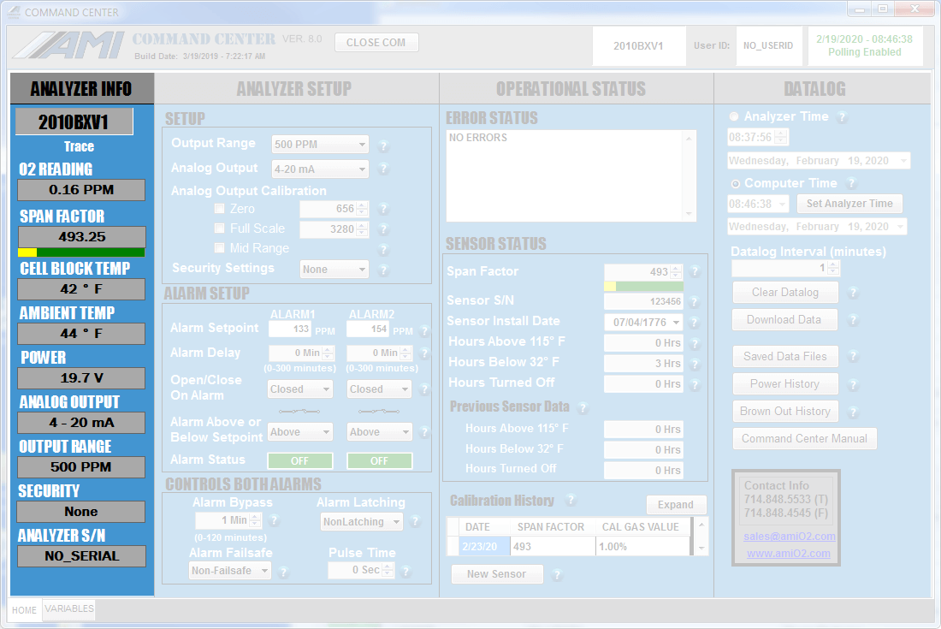Open the help icon for Clear Datalog
This screenshot has width=941, height=629.
pyautogui.click(x=853, y=293)
